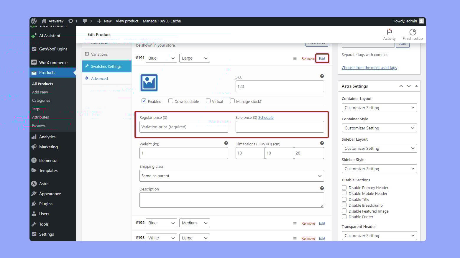
Task: Click the variation image placeholder for #191
Action: tap(149, 83)
